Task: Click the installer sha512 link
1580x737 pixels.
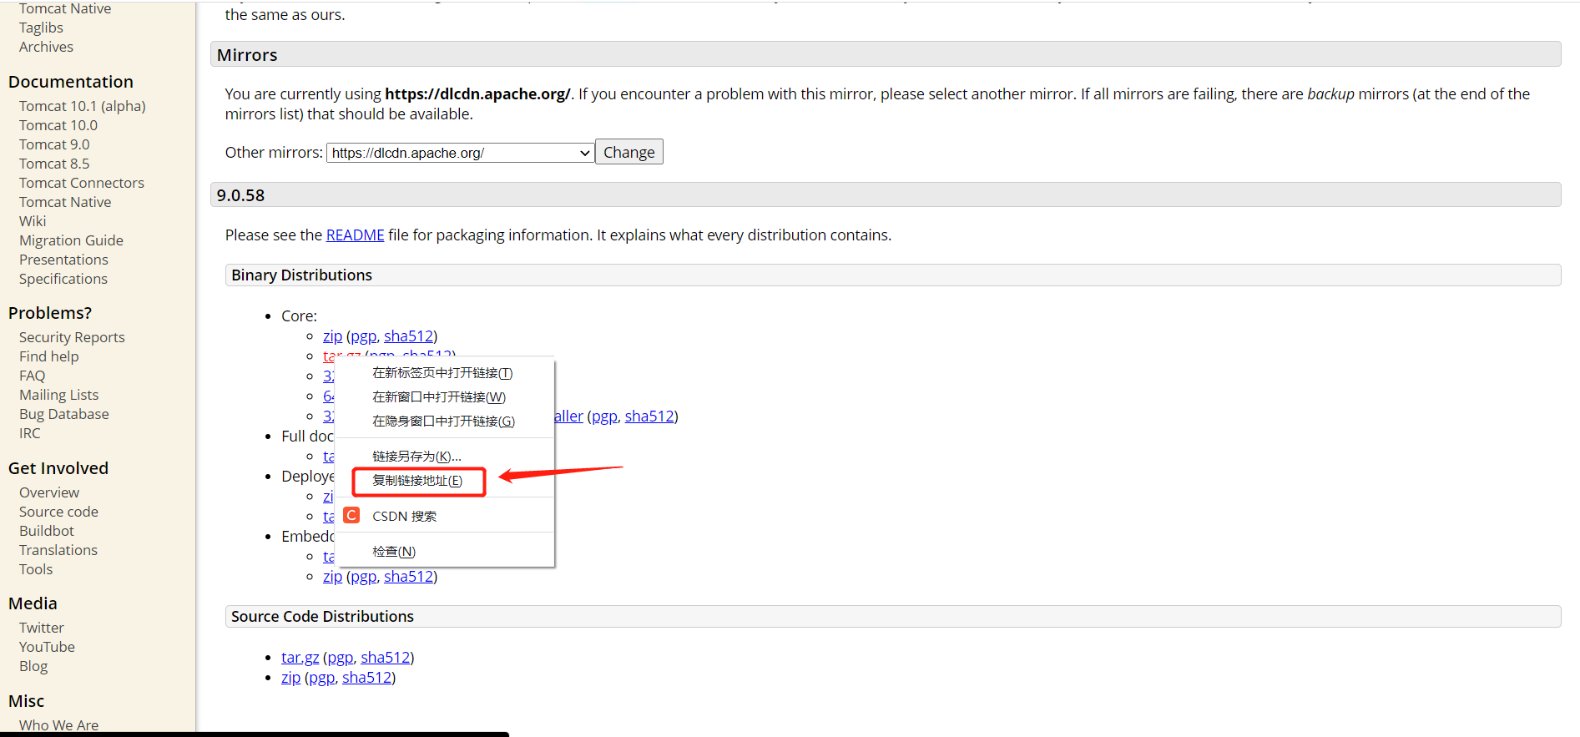Action: point(649,416)
